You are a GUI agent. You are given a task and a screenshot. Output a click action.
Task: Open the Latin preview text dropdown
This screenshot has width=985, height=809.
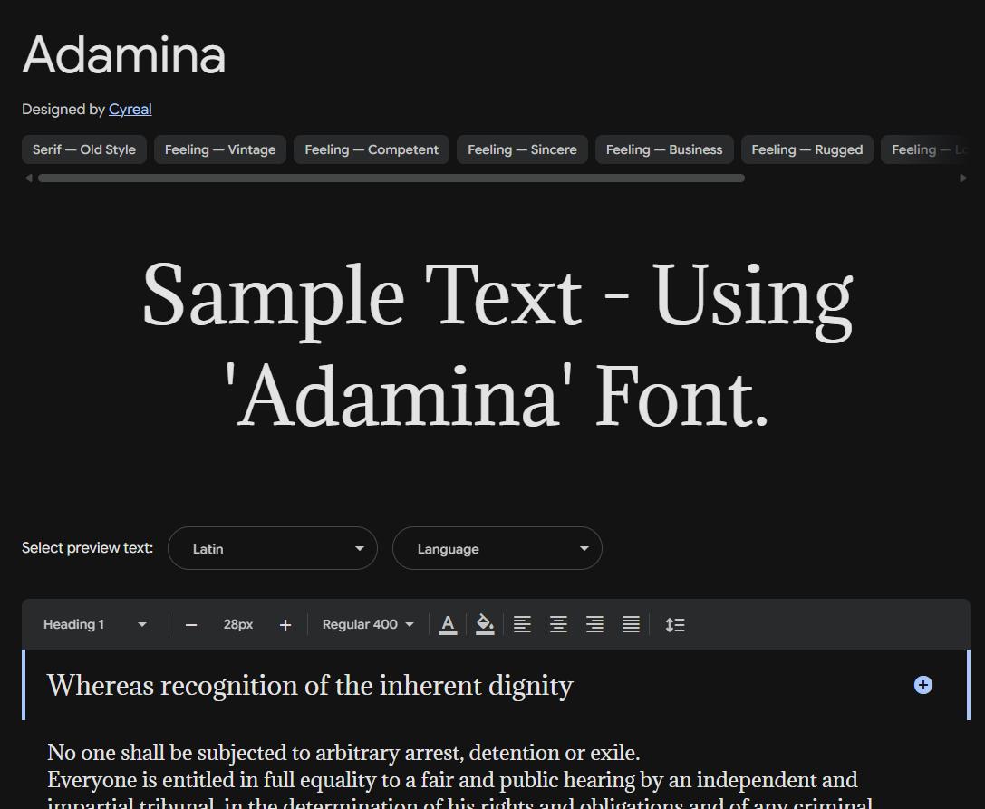(273, 548)
